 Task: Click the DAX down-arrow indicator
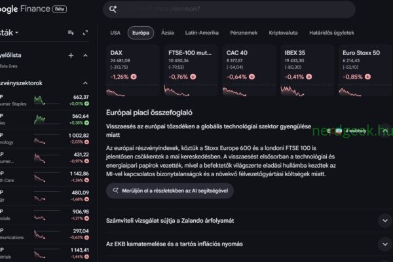tap(134, 77)
